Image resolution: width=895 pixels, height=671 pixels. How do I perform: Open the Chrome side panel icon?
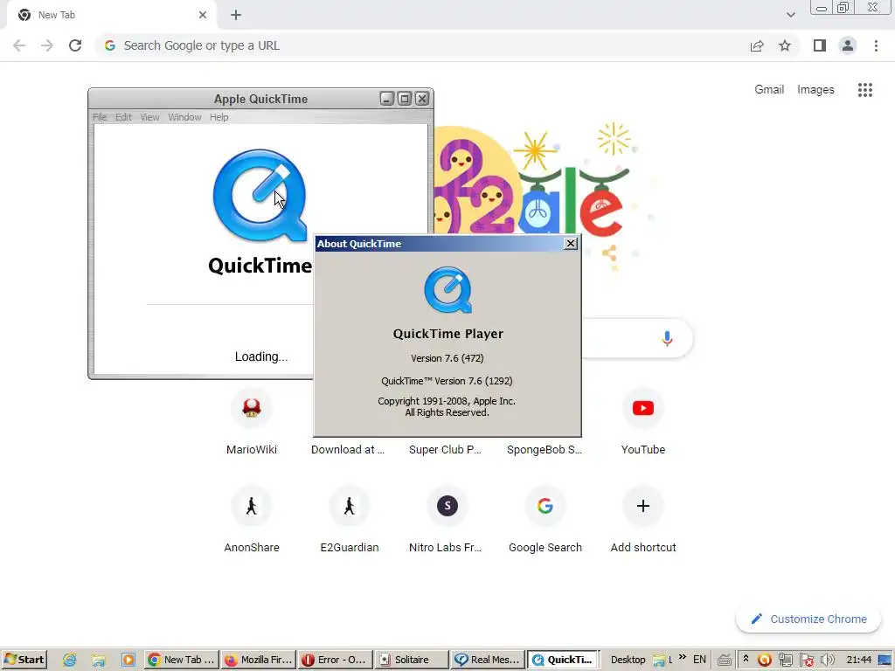(820, 45)
